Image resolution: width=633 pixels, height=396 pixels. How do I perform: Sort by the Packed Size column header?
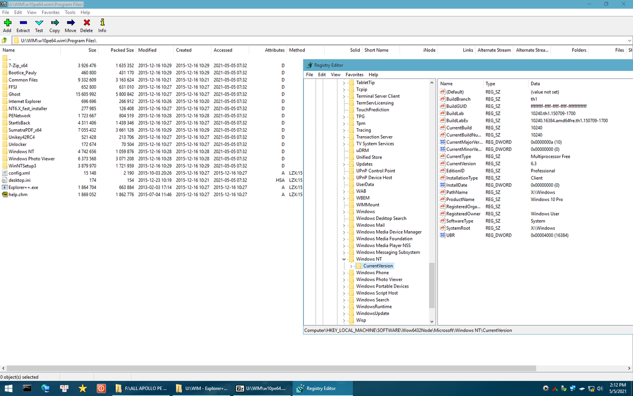pyautogui.click(x=117, y=50)
